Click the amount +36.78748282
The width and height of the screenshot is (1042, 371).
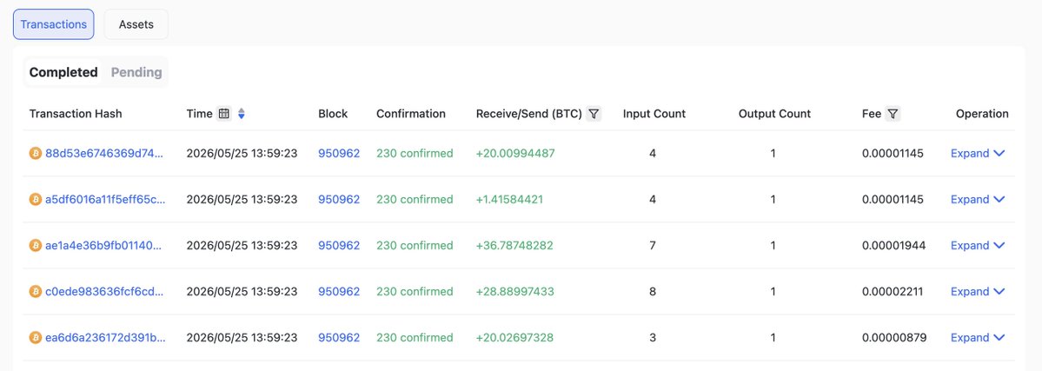pyautogui.click(x=514, y=245)
